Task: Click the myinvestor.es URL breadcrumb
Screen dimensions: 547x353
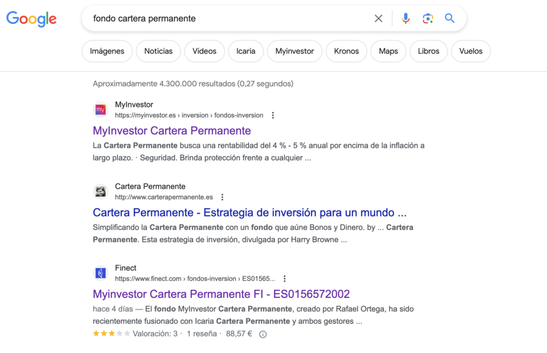Action: coord(189,115)
